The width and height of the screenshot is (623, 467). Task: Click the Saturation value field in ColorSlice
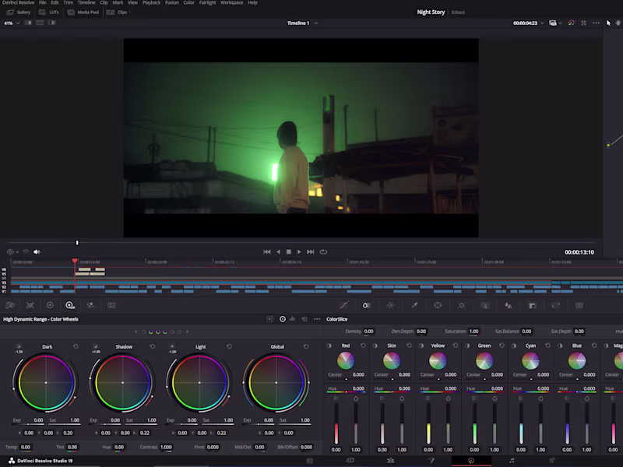tap(473, 332)
